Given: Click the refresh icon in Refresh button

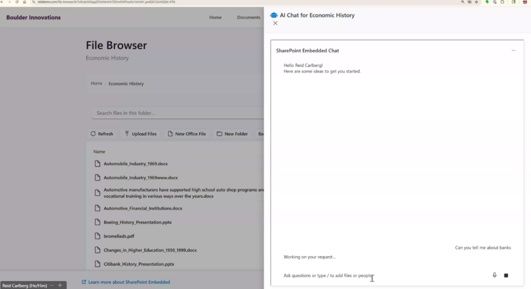Looking at the screenshot, I should point(93,134).
